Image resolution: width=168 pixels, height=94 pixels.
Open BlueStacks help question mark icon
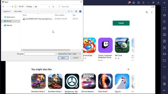pos(139,3)
